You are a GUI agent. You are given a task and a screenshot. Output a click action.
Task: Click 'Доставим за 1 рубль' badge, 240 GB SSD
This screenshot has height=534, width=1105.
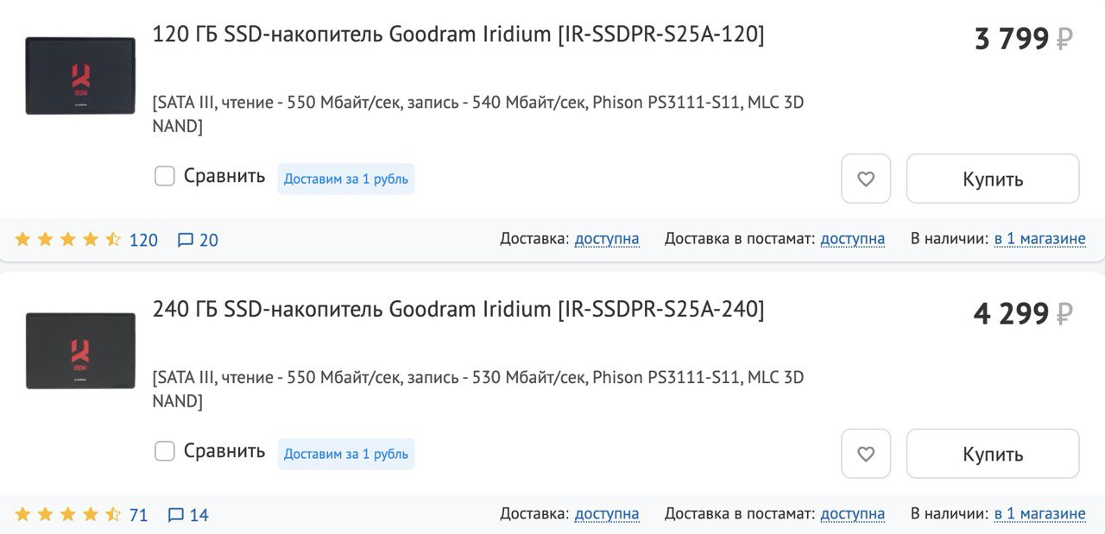[345, 454]
